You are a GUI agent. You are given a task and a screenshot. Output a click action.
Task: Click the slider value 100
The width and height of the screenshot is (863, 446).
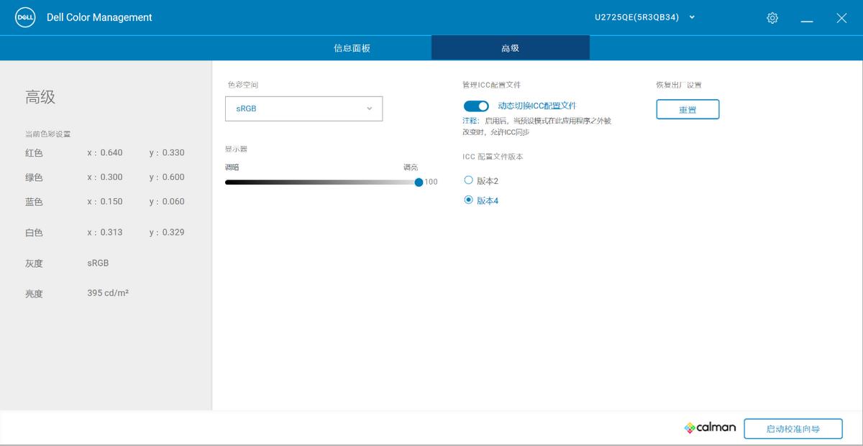pos(431,182)
